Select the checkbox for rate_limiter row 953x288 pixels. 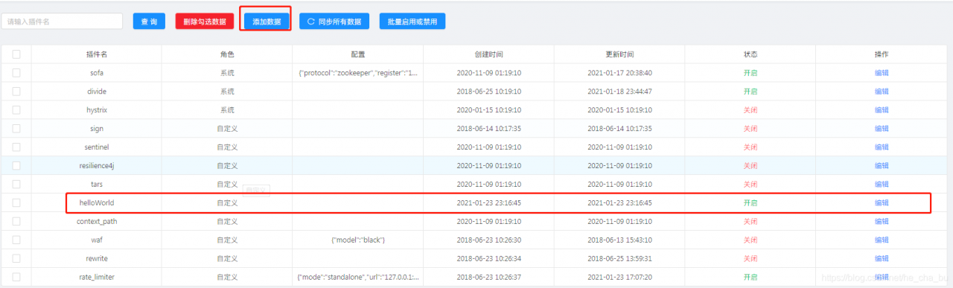(16, 277)
